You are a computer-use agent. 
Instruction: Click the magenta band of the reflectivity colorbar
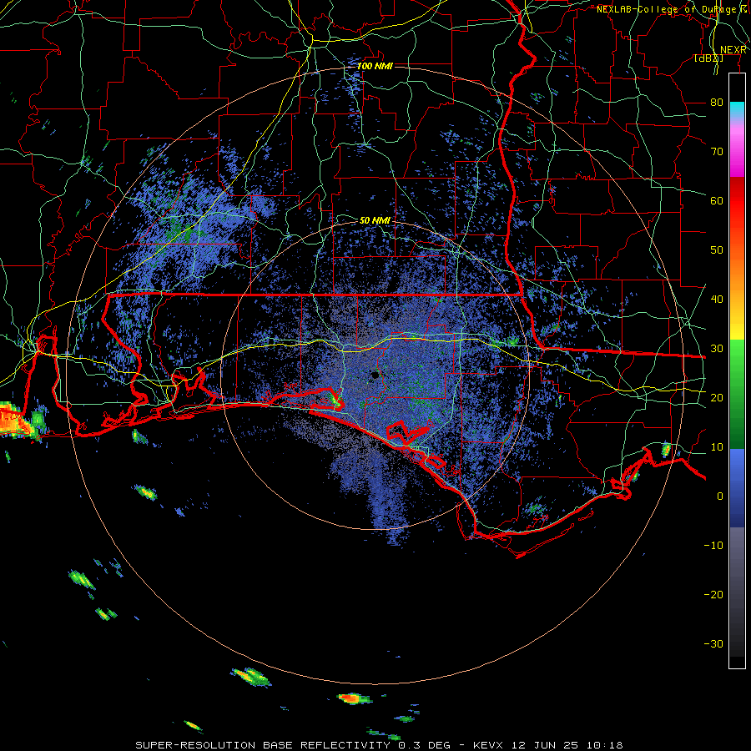click(x=737, y=154)
